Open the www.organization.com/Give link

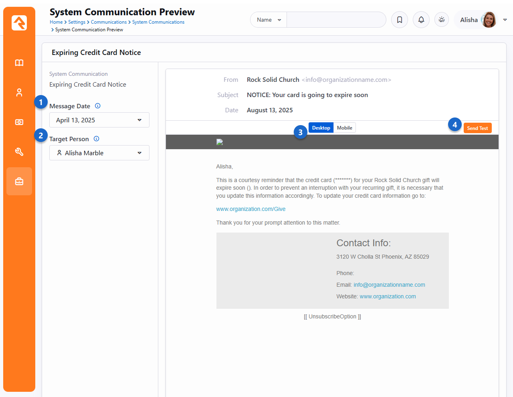251,209
